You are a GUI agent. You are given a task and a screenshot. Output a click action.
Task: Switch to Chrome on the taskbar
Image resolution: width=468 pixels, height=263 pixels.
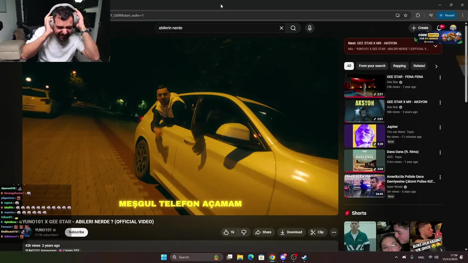272,257
